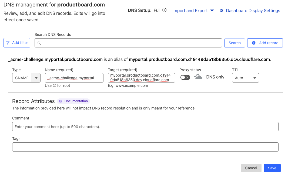This screenshot has height=175, width=288.
Task: Click the Comment input field
Action: point(145,127)
